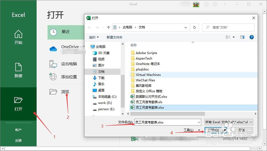
Task: Refresh the current folder view
Action: point(194,28)
